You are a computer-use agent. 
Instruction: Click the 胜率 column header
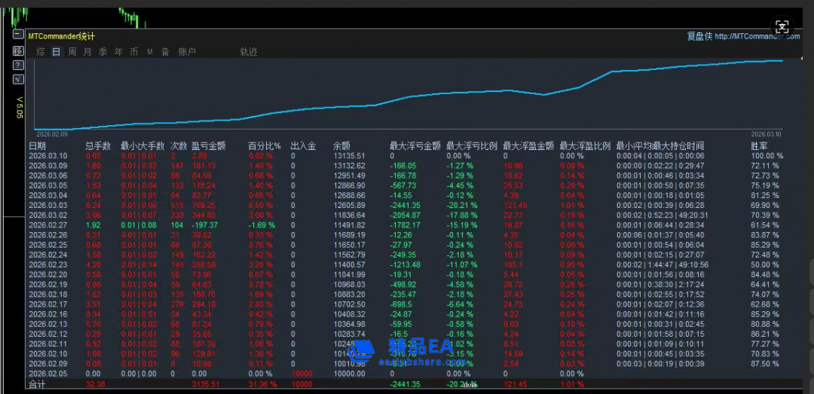pyautogui.click(x=760, y=145)
